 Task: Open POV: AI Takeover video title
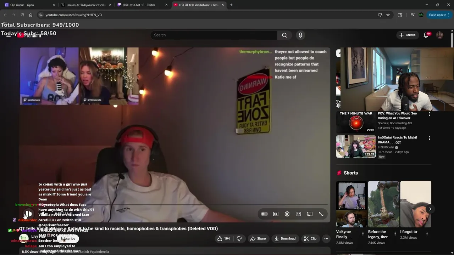pyautogui.click(x=397, y=116)
